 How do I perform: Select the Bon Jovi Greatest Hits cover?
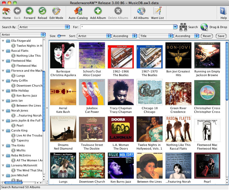coord(178,55)
